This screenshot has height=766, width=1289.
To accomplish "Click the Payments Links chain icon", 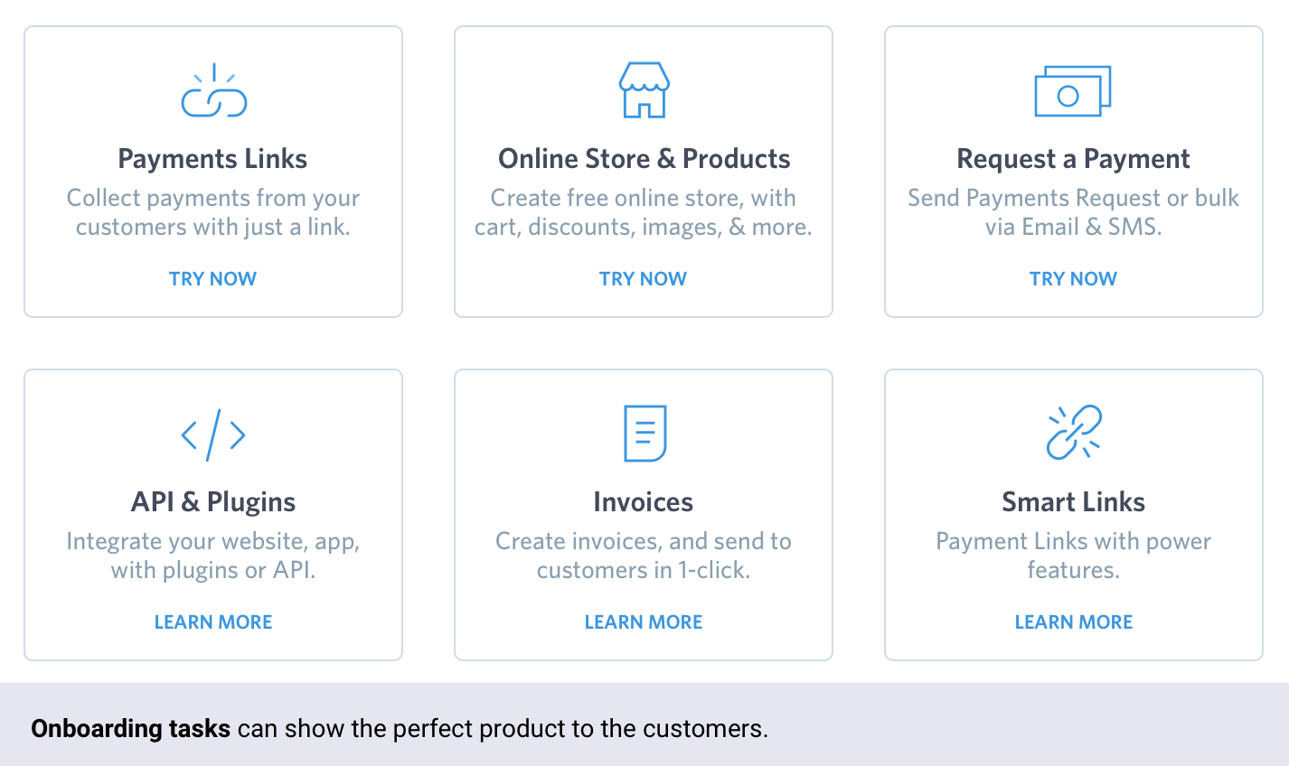I will click(213, 90).
